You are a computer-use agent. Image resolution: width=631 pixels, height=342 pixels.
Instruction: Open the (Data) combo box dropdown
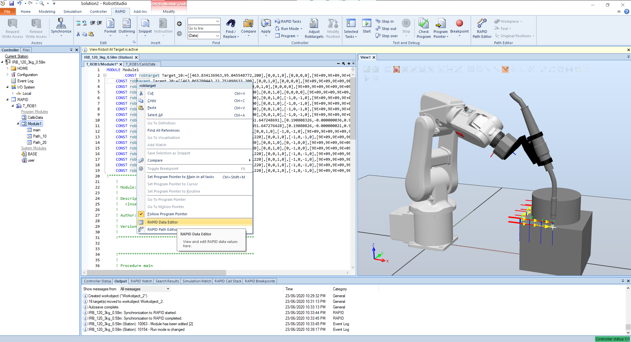click(217, 36)
